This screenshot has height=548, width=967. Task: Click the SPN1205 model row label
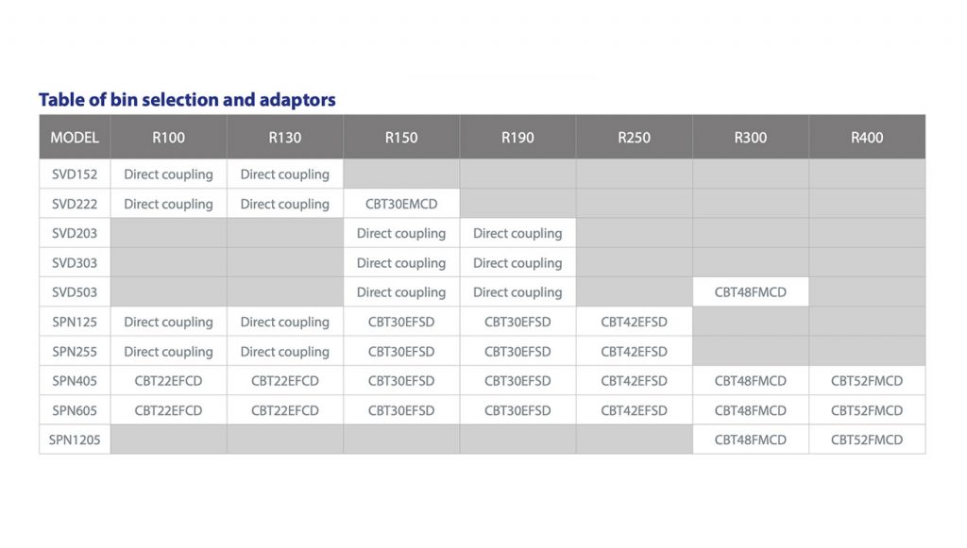(x=75, y=440)
